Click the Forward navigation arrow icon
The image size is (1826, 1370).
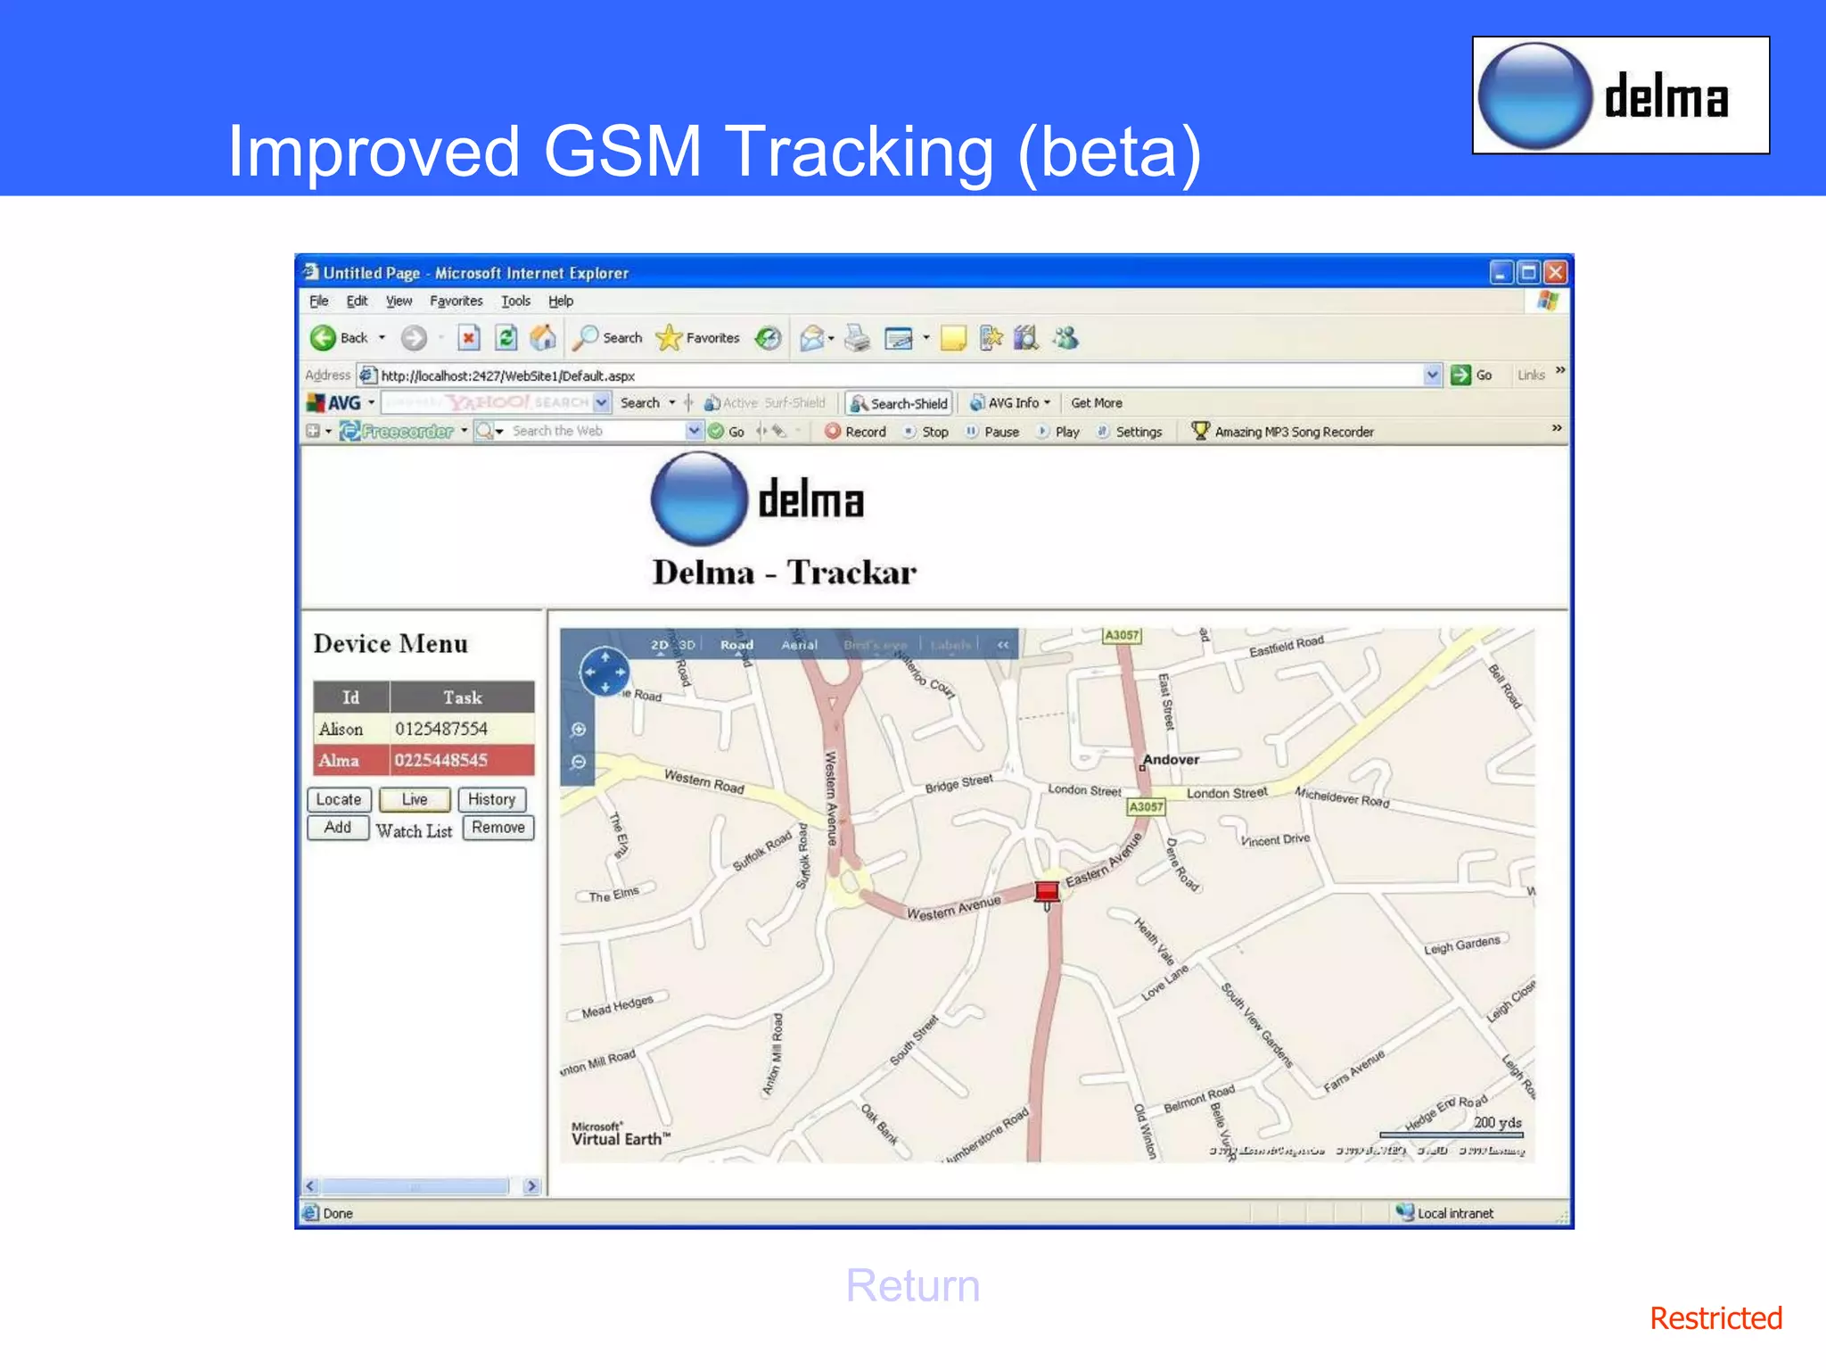414,338
